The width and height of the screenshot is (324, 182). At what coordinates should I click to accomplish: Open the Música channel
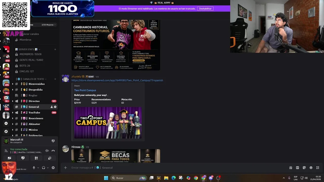point(35,130)
